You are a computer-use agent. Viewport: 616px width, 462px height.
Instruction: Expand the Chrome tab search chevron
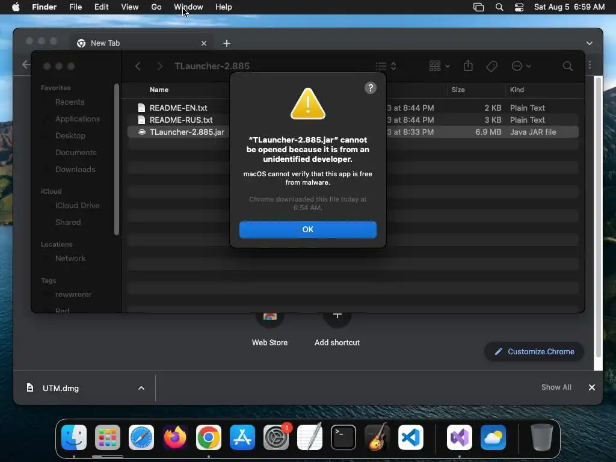pos(590,43)
